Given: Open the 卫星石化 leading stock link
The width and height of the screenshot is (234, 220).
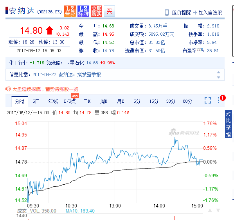Looking at the screenshot, I should click(x=74, y=63).
